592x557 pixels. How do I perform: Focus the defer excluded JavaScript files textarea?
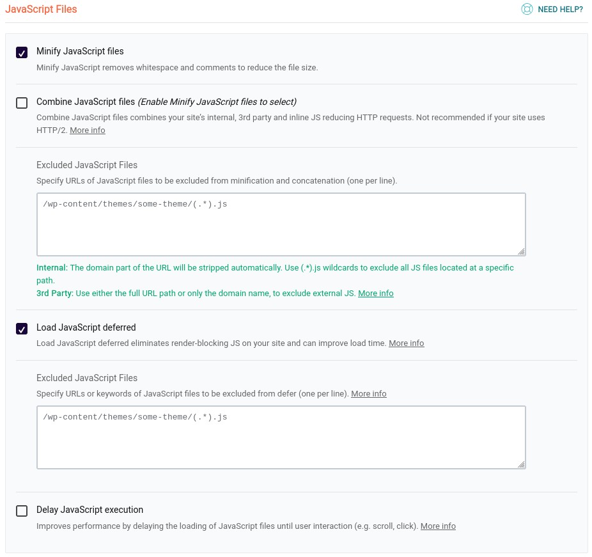[281, 437]
